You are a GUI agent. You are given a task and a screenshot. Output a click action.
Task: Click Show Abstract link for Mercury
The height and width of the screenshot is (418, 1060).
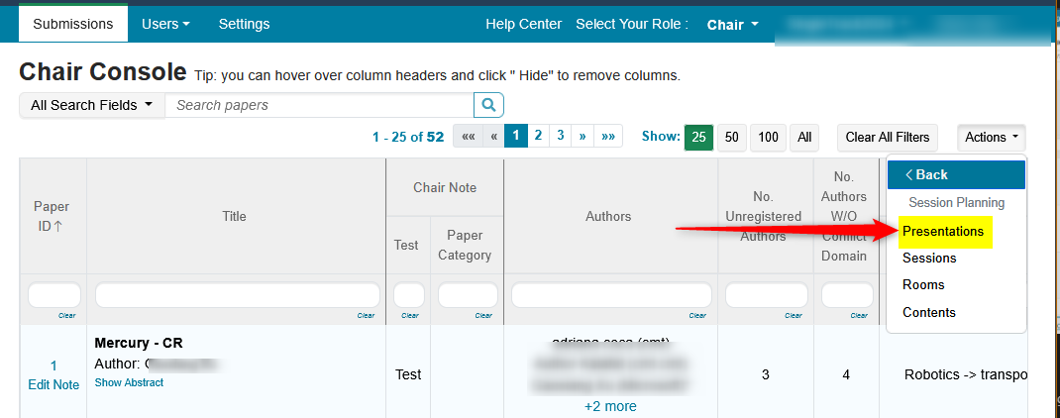click(129, 382)
